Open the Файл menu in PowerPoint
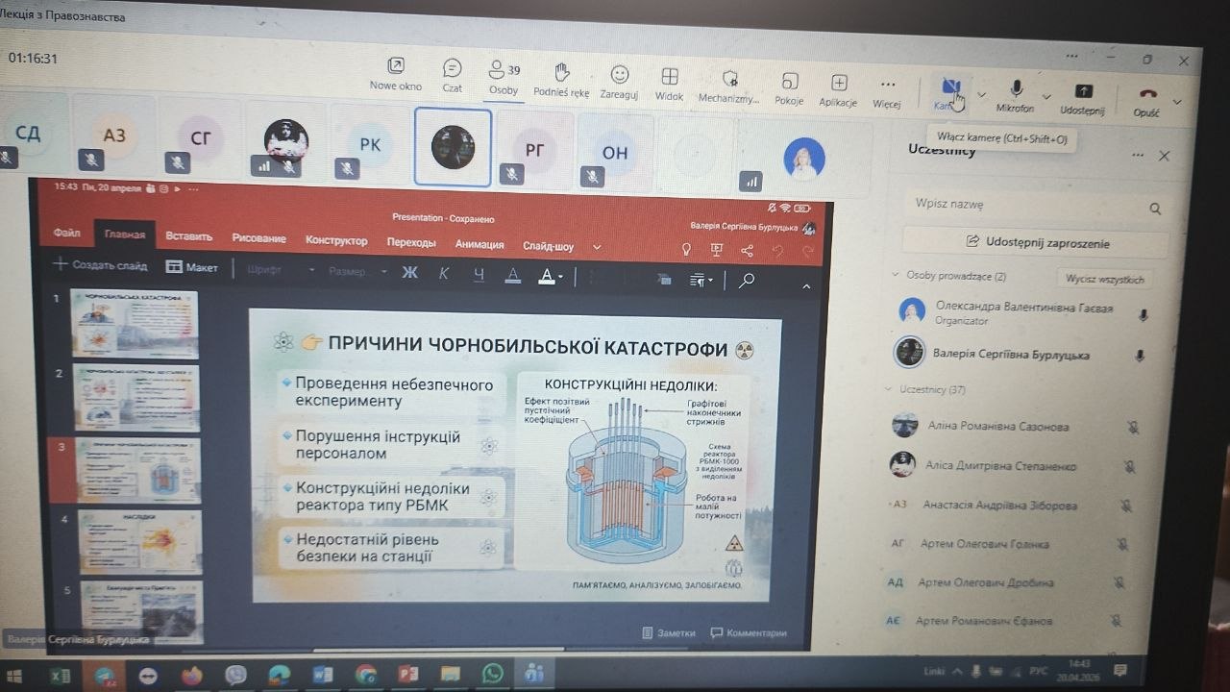This screenshot has height=692, width=1230. click(x=67, y=234)
